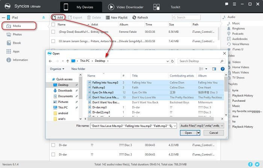Check the first Di-dar row checkbox
Image resolution: width=263 pixels, height=168 pixels.
pyautogui.click(x=53, y=145)
